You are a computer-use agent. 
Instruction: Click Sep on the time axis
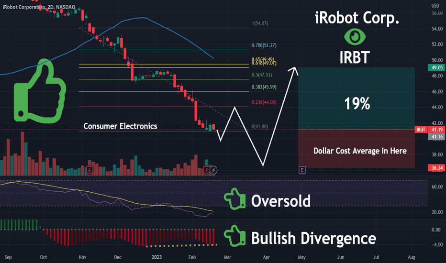click(8, 257)
